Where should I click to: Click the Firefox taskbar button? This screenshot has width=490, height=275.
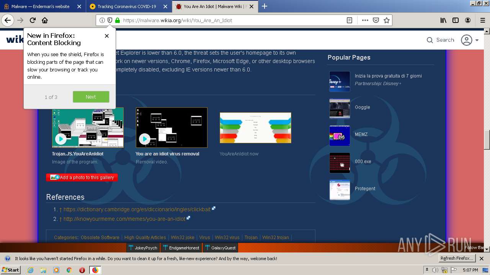[95, 270]
